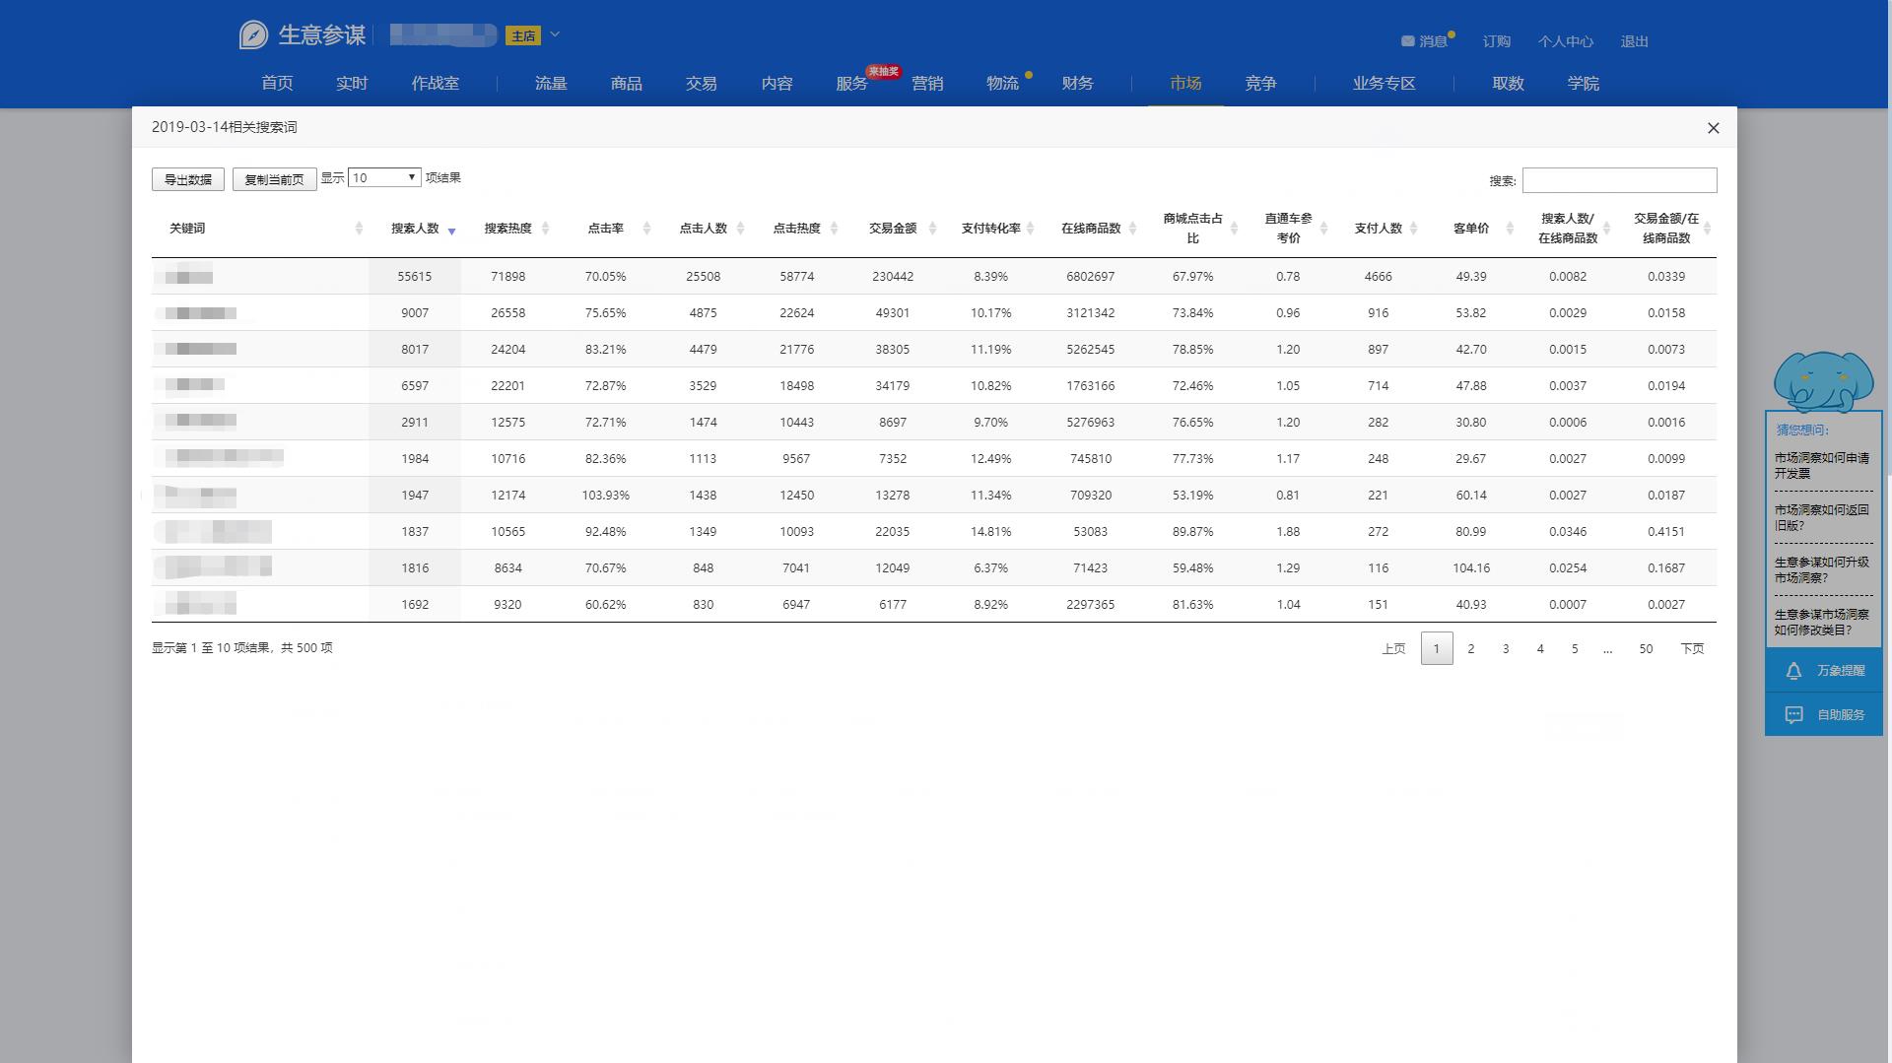The image size is (1892, 1063).
Task: Click 退出 to log out
Action: [x=1635, y=41]
